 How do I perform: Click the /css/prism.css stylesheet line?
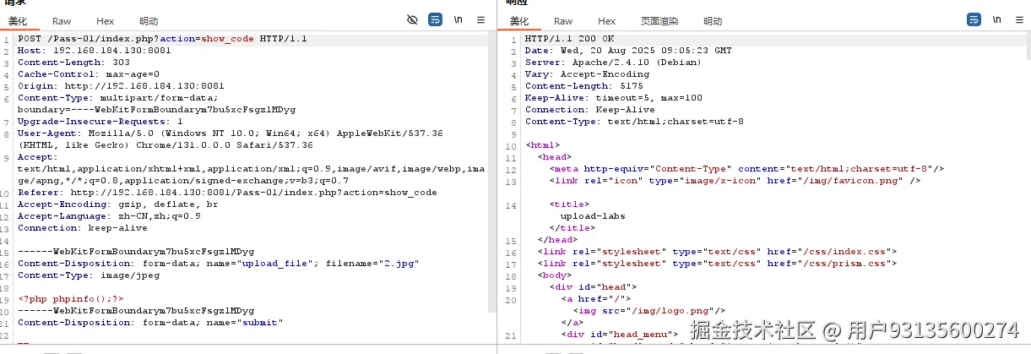[x=717, y=264]
